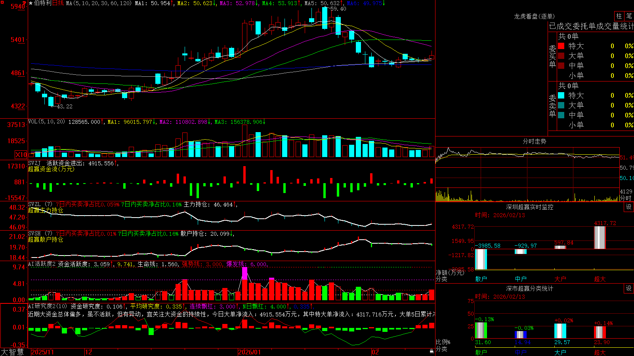Click the 4317.72 超大 bar in 实时监控
634x356 pixels.
(x=600, y=237)
